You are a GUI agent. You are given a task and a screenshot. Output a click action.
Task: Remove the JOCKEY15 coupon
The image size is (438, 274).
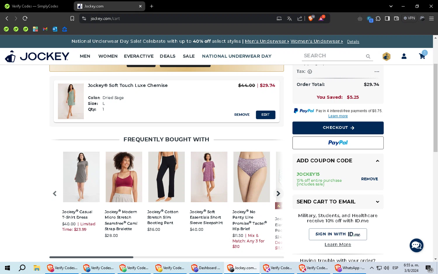tap(369, 179)
